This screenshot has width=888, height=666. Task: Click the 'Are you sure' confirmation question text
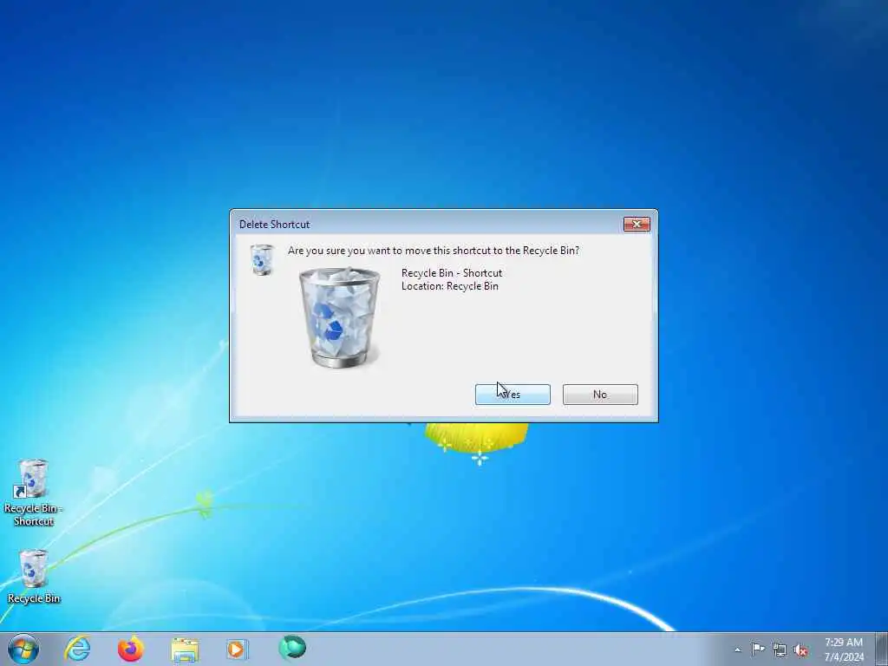(434, 251)
